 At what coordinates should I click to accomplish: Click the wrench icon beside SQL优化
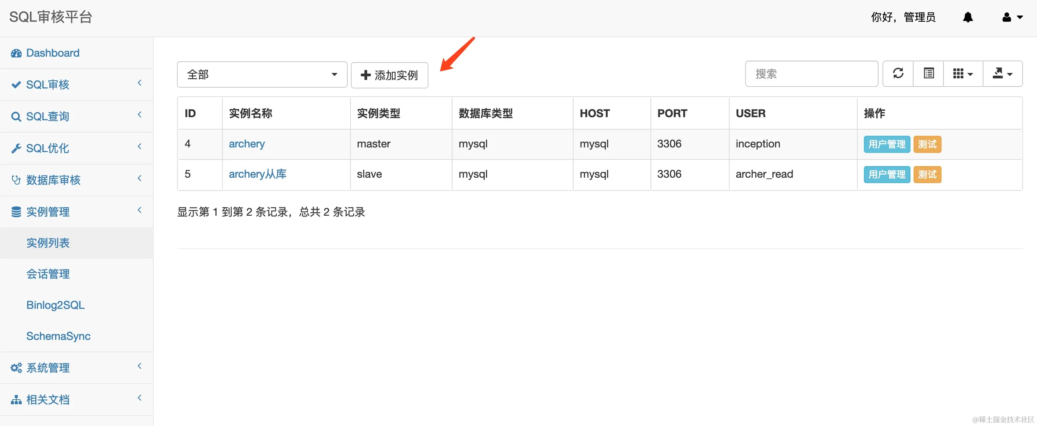tap(16, 148)
